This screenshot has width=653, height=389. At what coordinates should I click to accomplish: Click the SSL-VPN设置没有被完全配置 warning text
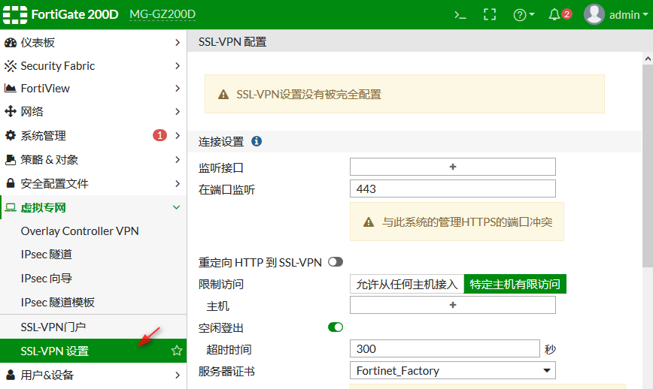click(x=308, y=95)
